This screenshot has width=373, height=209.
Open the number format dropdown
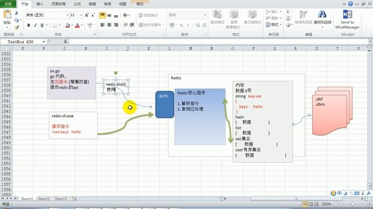coord(205,15)
